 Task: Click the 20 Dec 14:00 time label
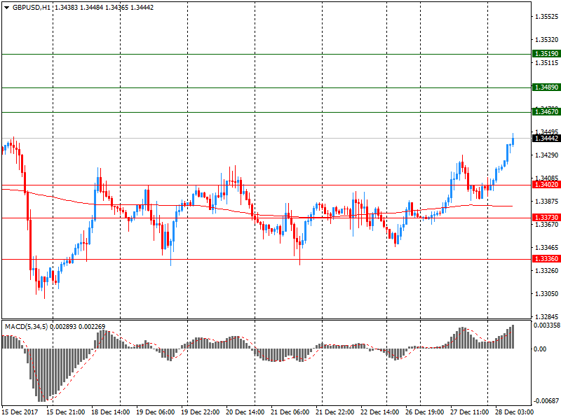click(245, 413)
